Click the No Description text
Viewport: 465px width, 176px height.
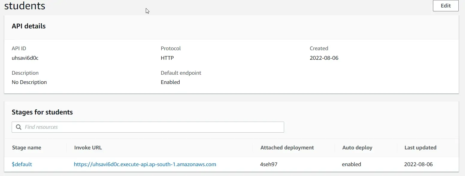click(29, 82)
